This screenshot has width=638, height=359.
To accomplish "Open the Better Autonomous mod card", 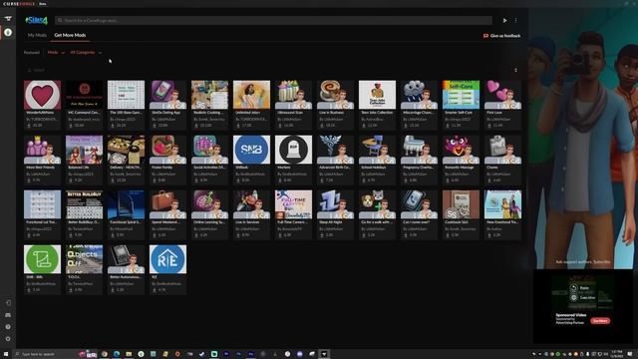I will 127,269.
